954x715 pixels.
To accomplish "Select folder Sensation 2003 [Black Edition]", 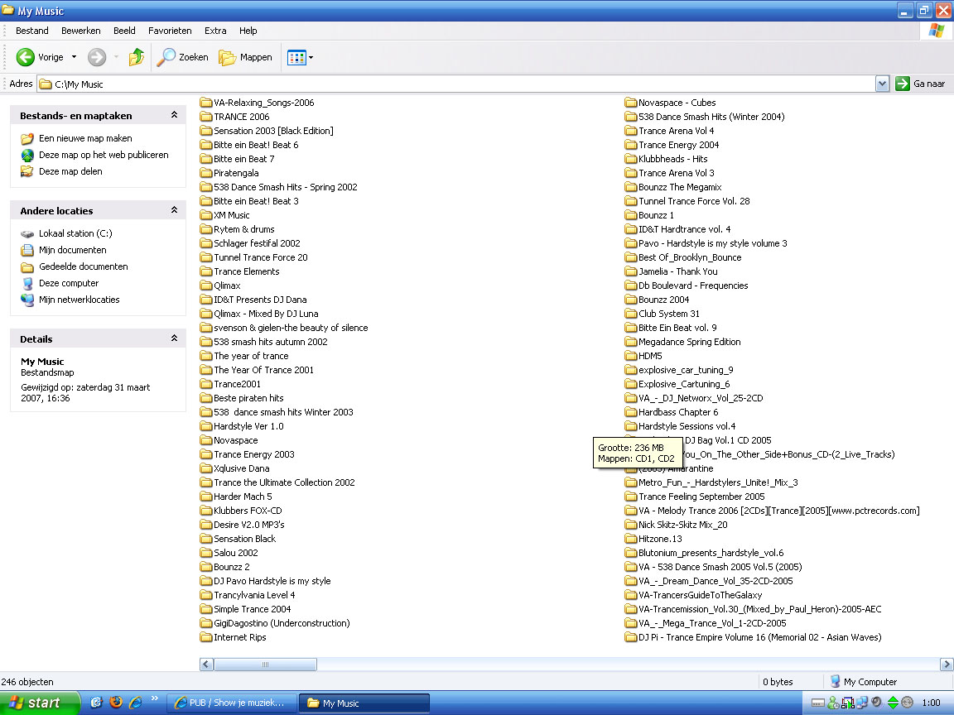I will (267, 131).
